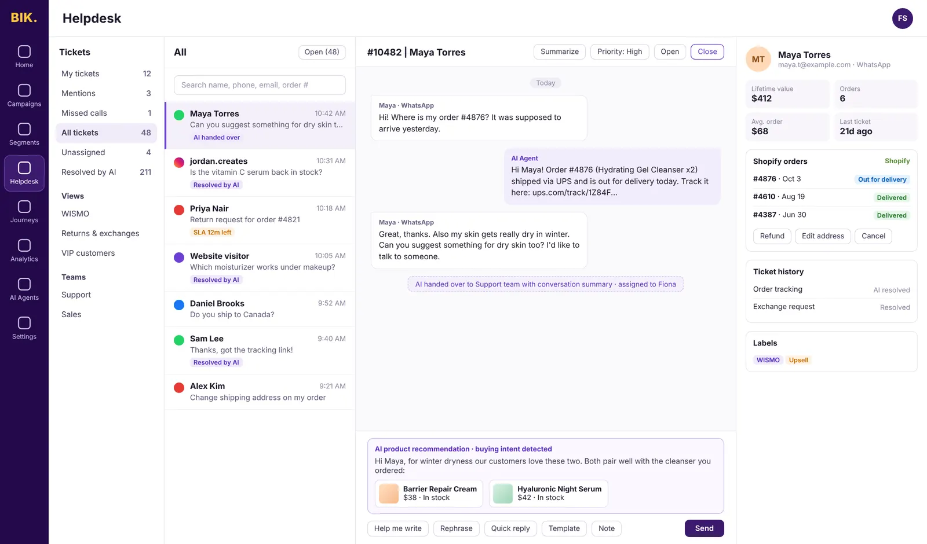Open Home from the sidebar
This screenshot has height=544, width=927.
tap(24, 57)
